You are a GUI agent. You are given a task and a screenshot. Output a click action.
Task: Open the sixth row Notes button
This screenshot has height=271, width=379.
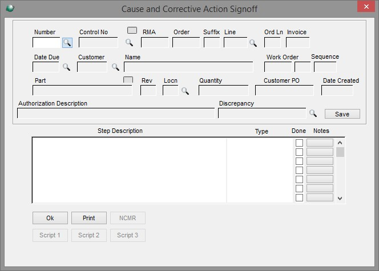coord(320,188)
